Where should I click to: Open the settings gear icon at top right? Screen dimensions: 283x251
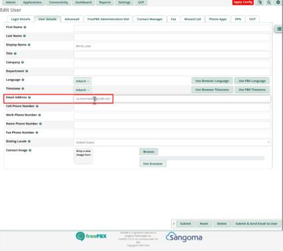pyautogui.click(x=278, y=3)
